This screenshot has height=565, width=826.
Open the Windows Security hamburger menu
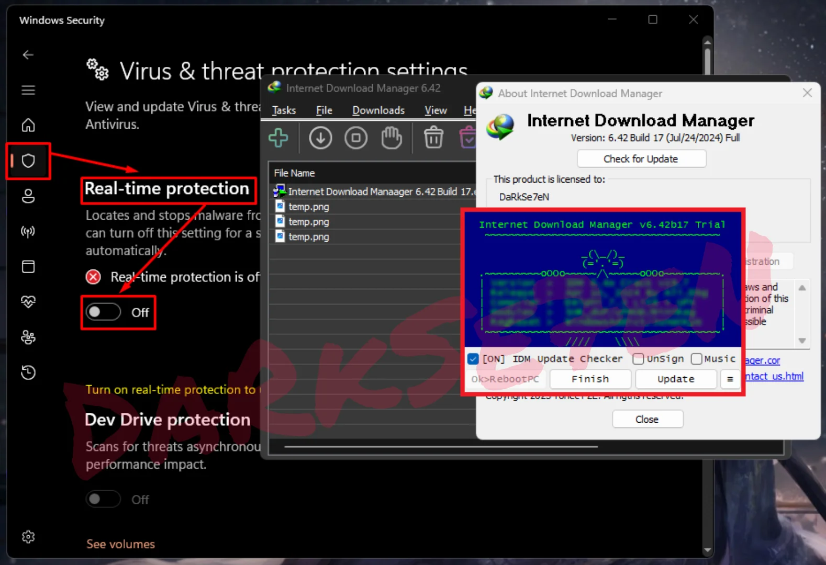[x=28, y=90]
